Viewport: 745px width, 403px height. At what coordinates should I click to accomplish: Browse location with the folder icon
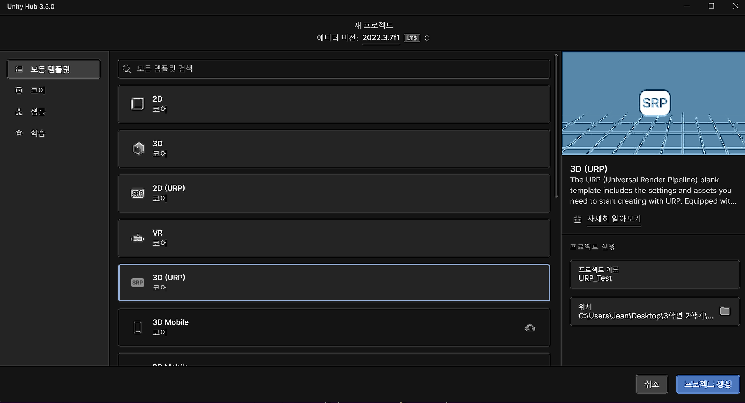725,311
